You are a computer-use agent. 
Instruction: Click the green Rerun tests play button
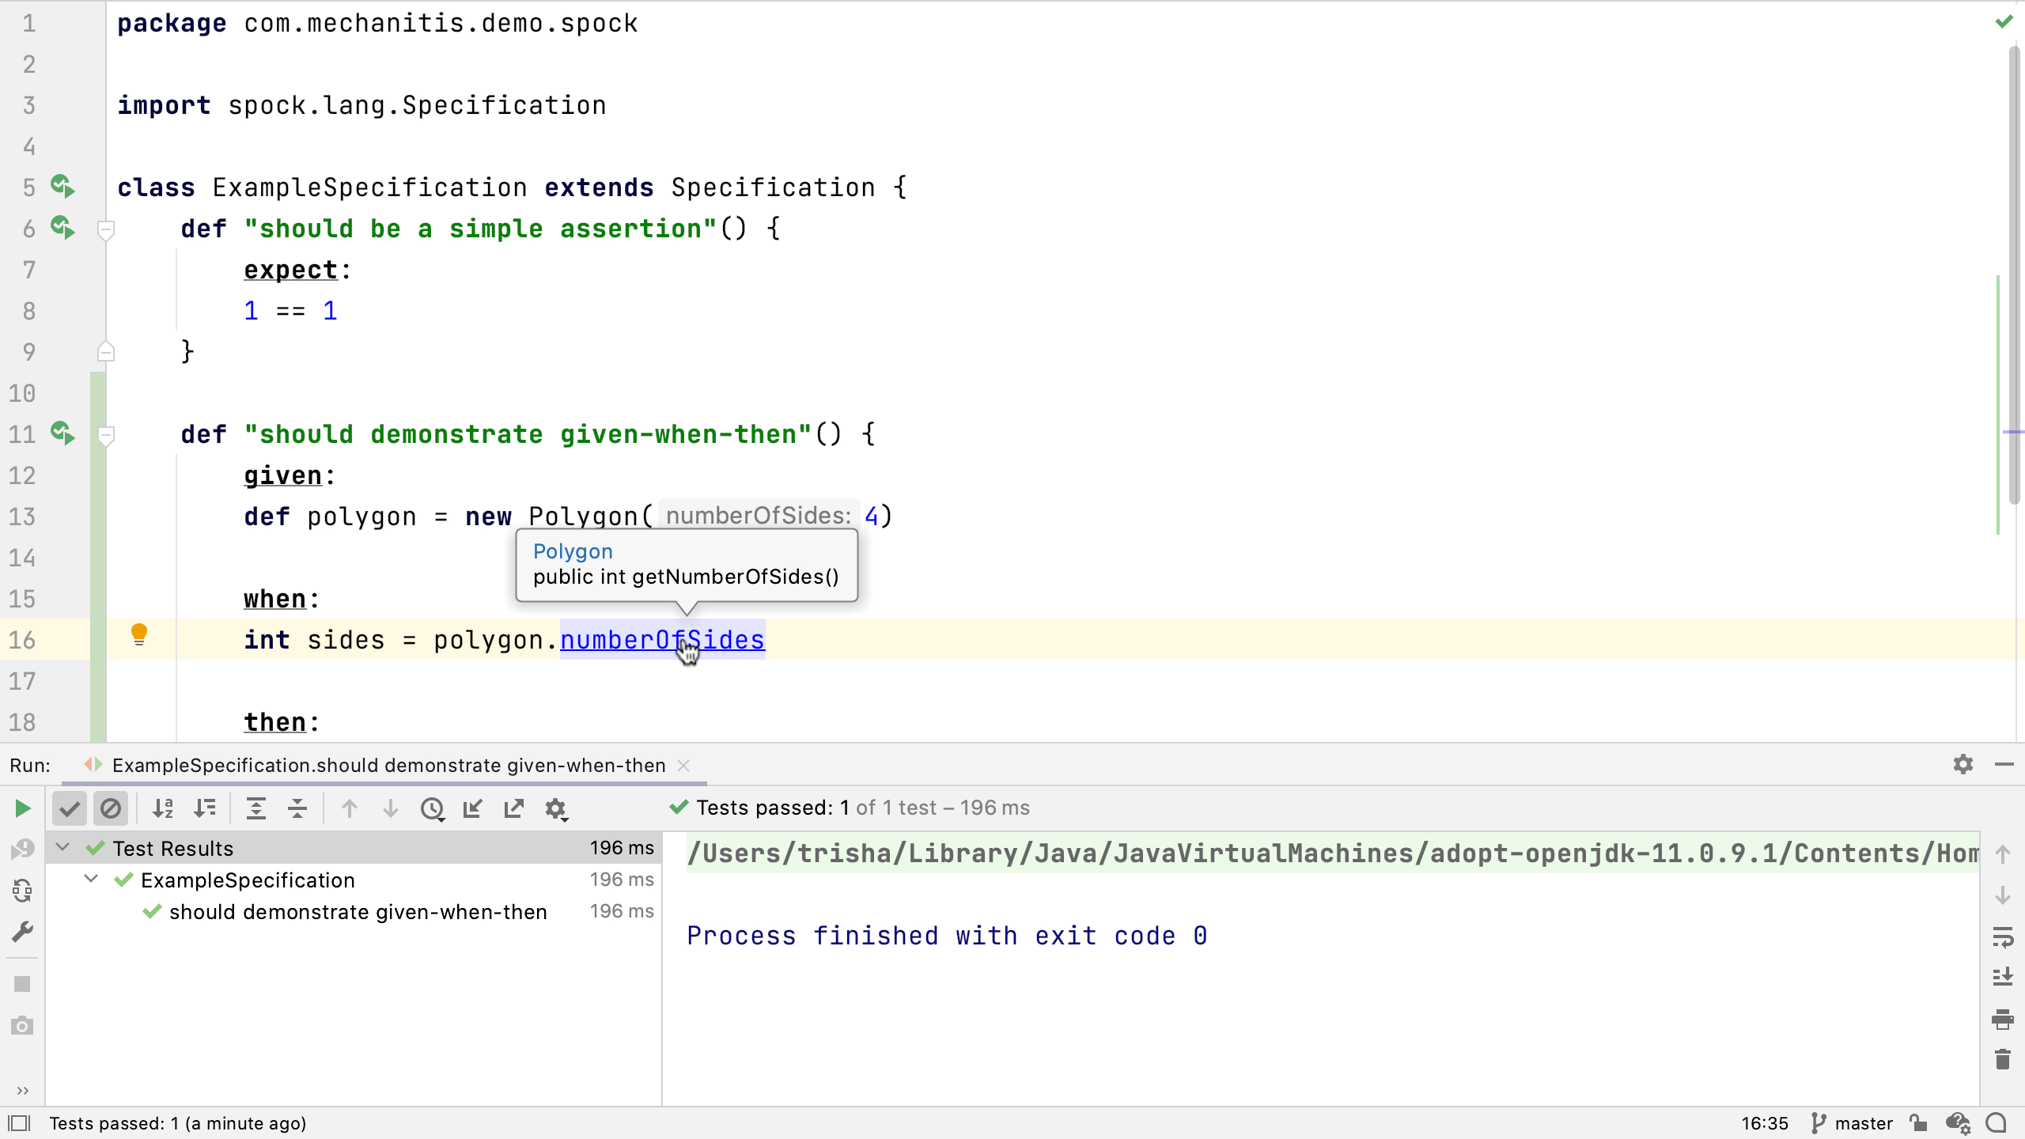[22, 808]
